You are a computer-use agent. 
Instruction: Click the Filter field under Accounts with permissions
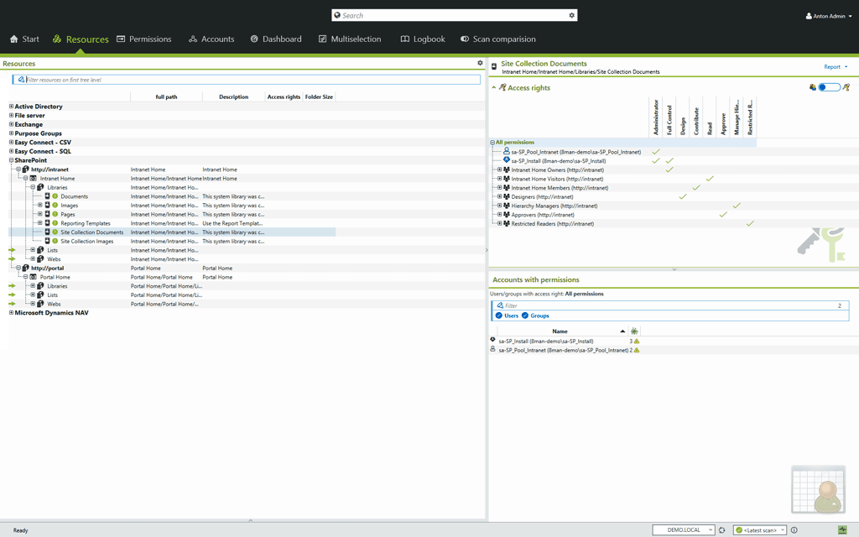670,305
